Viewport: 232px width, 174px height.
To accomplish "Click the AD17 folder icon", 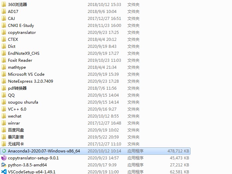I will (x=4, y=11).
